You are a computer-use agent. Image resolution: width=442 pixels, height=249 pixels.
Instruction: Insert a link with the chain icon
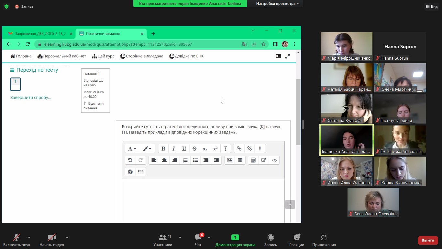pos(239,148)
